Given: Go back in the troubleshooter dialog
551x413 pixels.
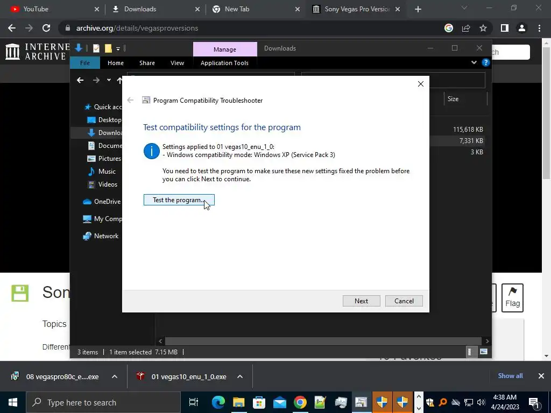Looking at the screenshot, I should pos(130,100).
